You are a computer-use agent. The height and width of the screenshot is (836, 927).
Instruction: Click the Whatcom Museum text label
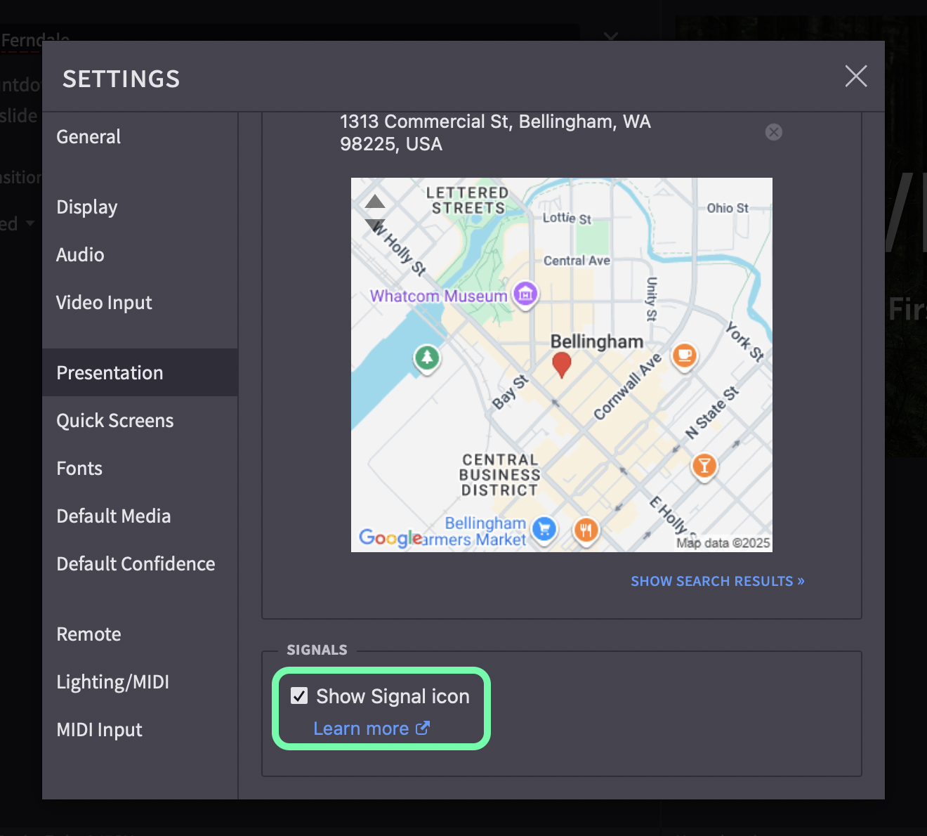click(x=438, y=296)
